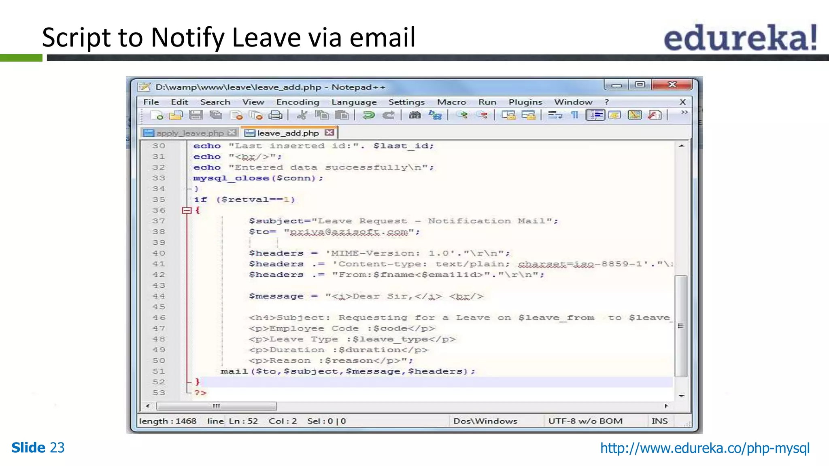Close the leave_add.php tab
The height and width of the screenshot is (466, 829).
tap(329, 132)
